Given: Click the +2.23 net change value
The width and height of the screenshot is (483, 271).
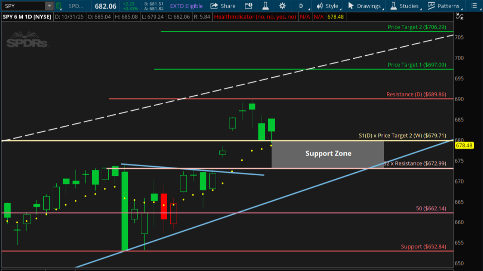Looking at the screenshot, I should click(128, 4).
